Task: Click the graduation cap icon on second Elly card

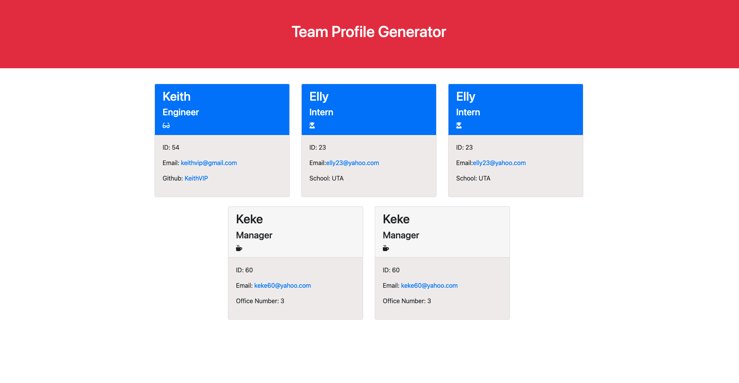Action: pos(459,125)
